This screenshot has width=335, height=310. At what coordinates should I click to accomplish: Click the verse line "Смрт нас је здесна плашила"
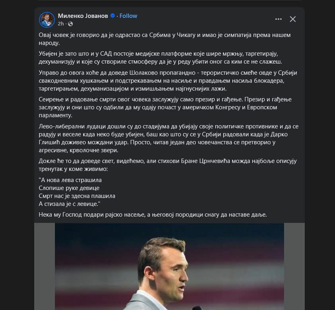77,196
